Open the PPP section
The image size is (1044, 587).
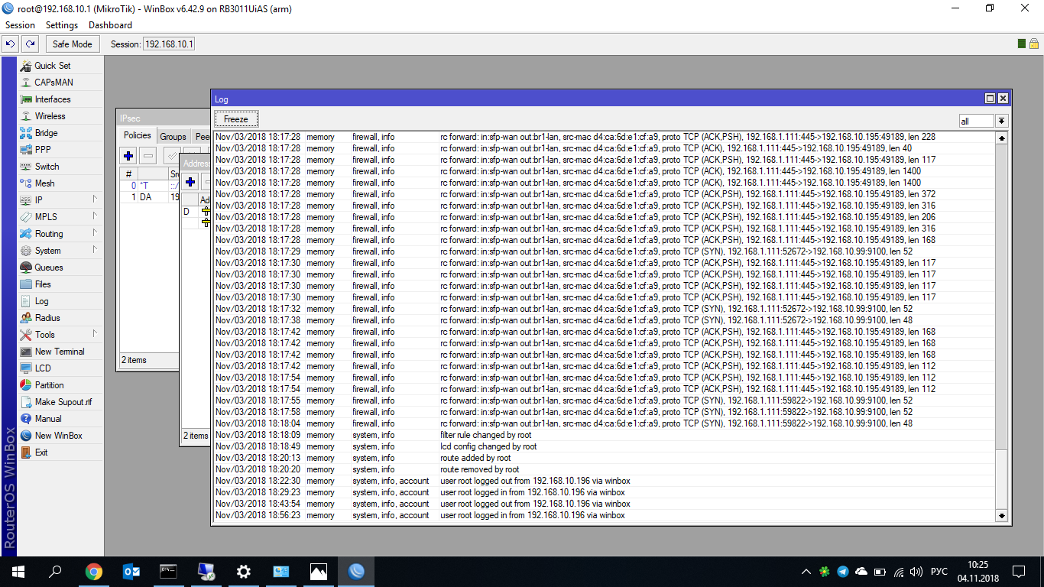(x=60, y=150)
